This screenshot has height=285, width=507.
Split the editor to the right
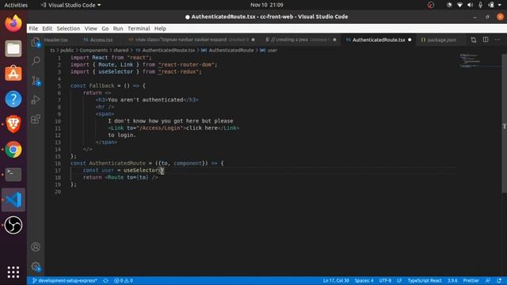(486, 40)
